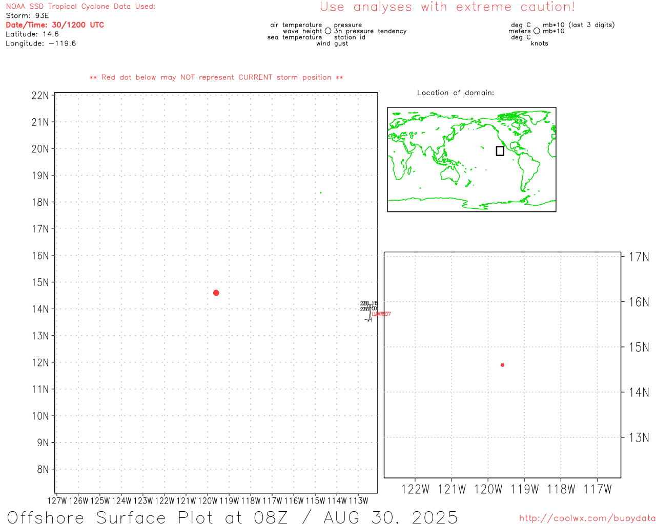Click the '120W' label on zoomed inset map
656x524 pixels.
point(488,490)
